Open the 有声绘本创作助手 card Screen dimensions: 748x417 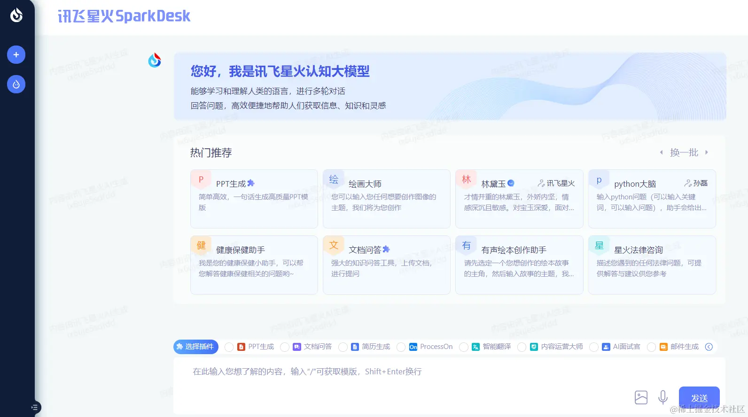pyautogui.click(x=519, y=265)
